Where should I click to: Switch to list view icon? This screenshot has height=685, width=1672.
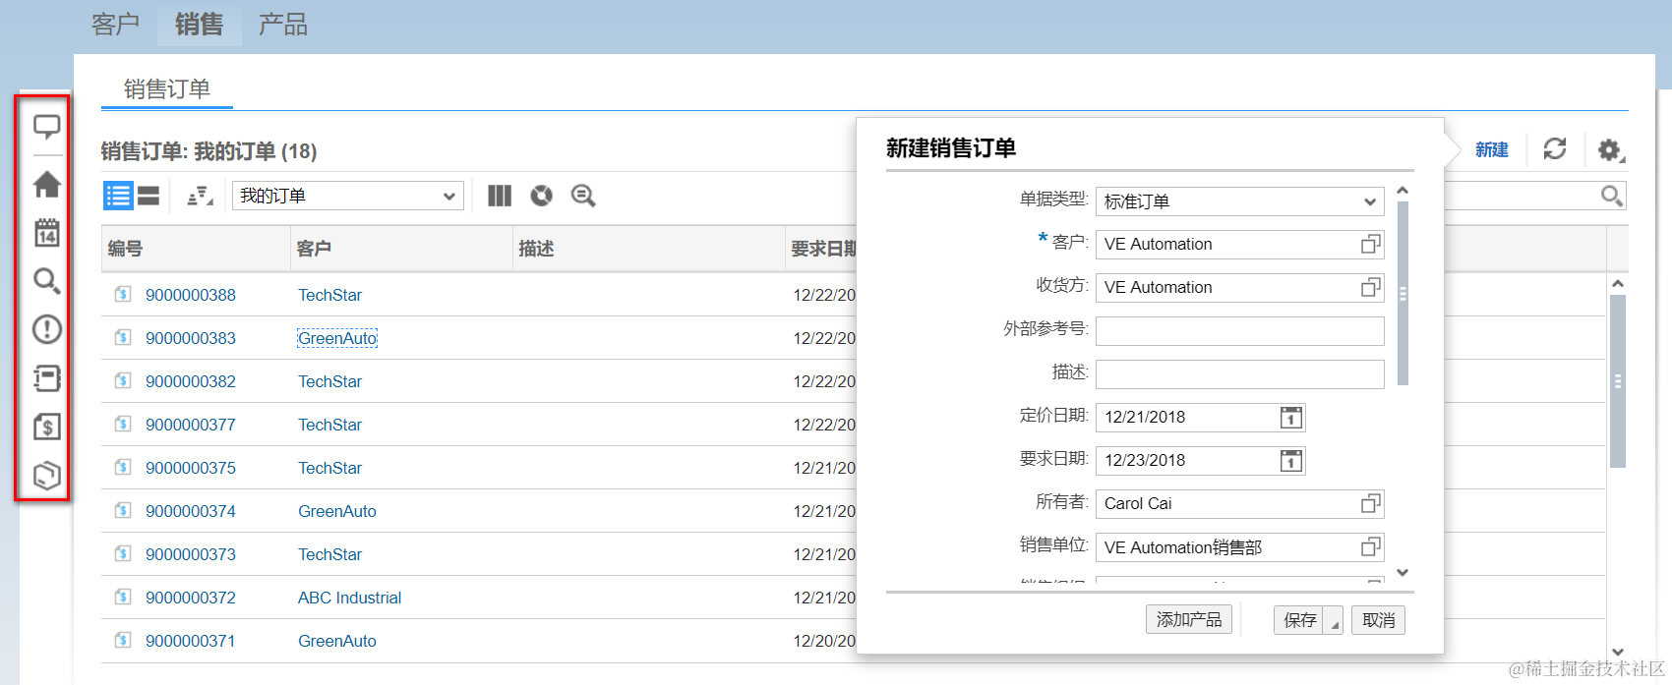click(x=118, y=196)
